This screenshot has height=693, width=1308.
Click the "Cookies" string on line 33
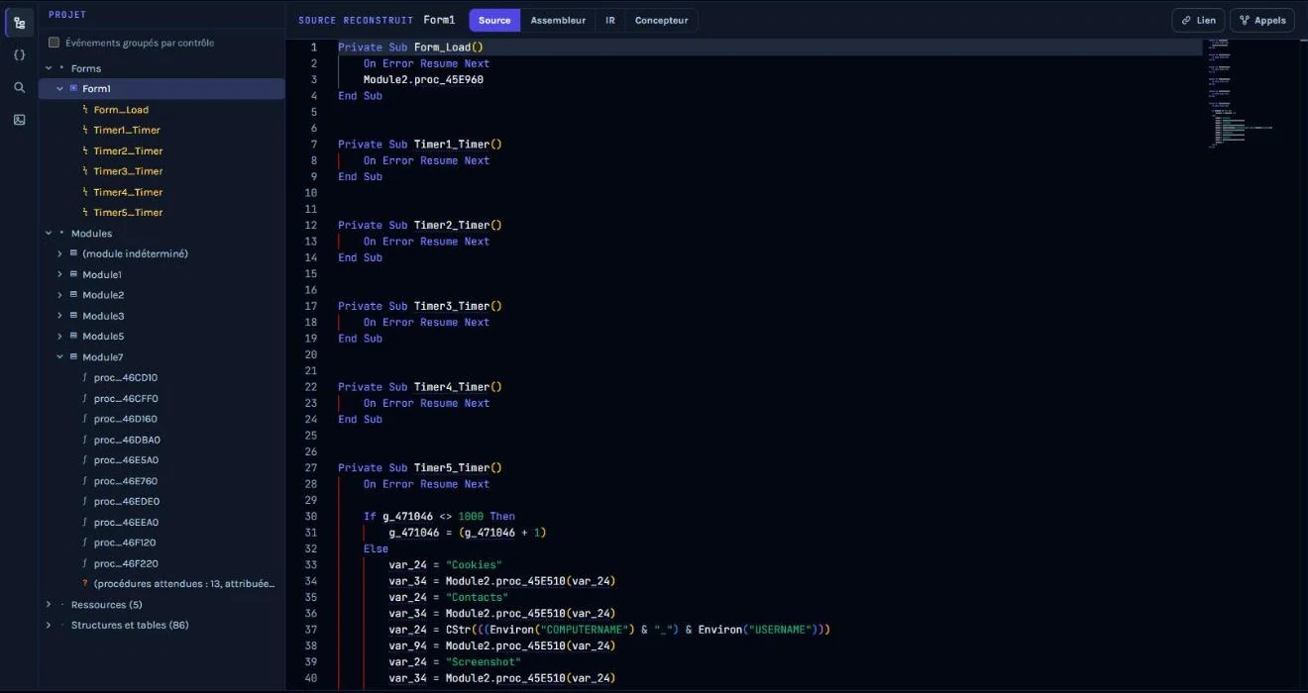pos(474,564)
